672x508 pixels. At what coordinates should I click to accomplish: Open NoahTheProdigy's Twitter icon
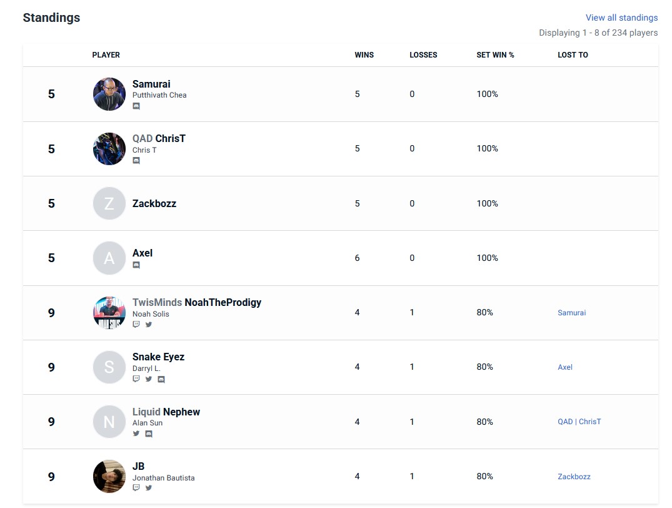click(149, 324)
